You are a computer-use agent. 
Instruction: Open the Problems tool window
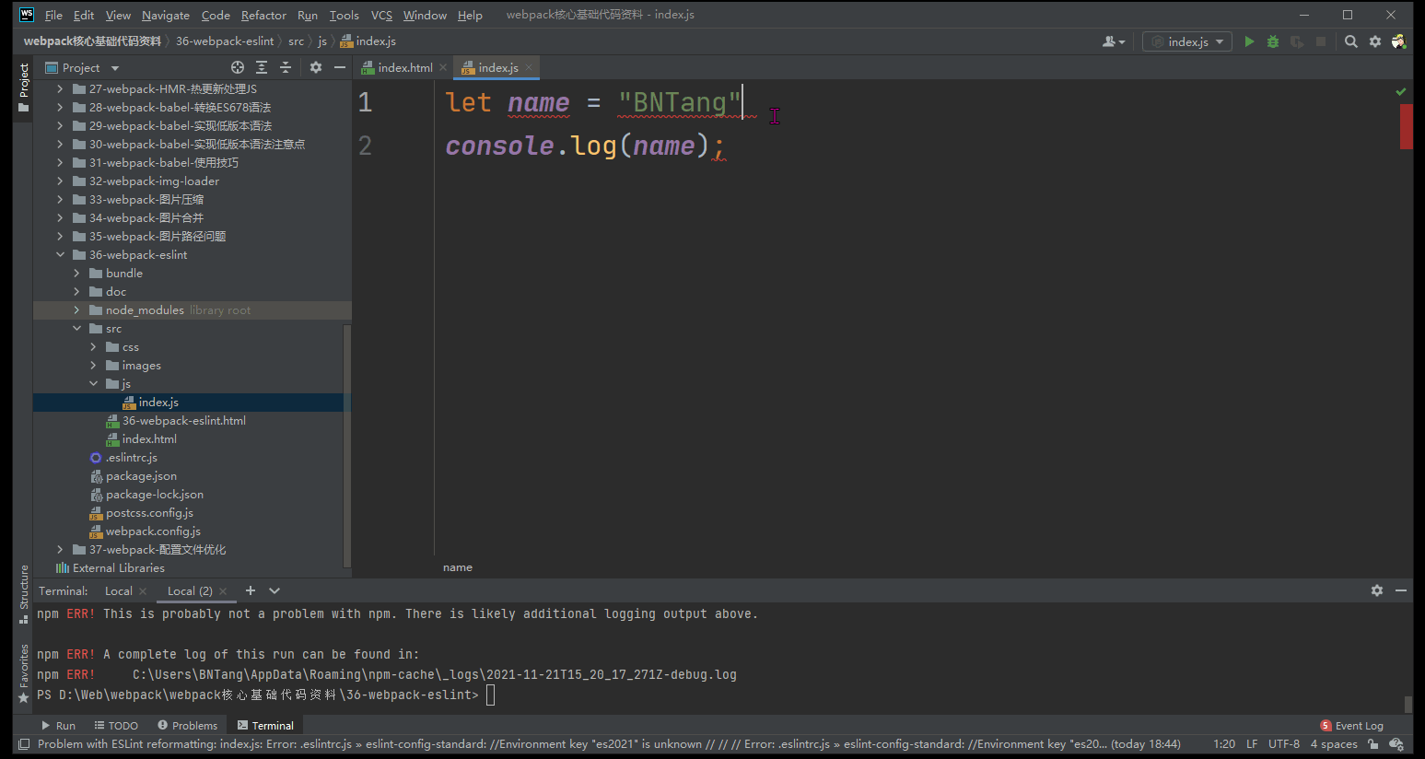pos(187,726)
